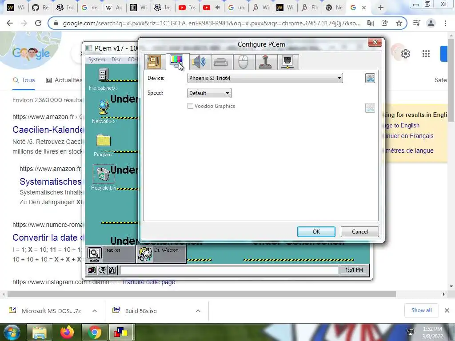
Task: Select the Actualités search filter
Action: [64, 80]
